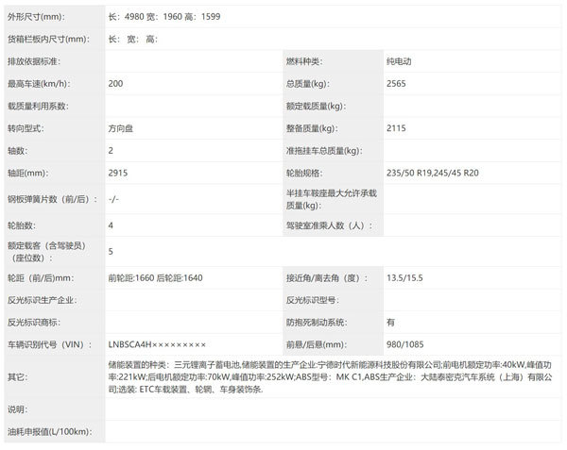Select the 转向型式 label

pos(26,128)
